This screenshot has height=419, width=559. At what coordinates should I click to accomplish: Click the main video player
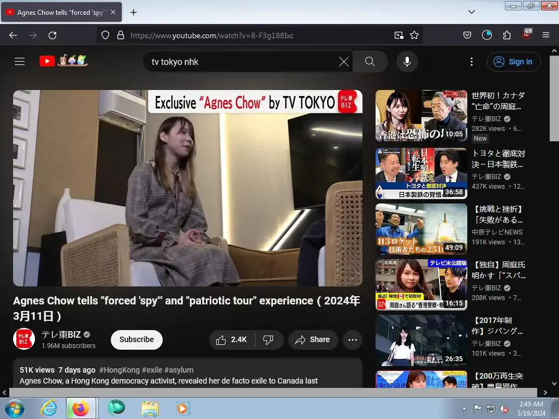[188, 188]
